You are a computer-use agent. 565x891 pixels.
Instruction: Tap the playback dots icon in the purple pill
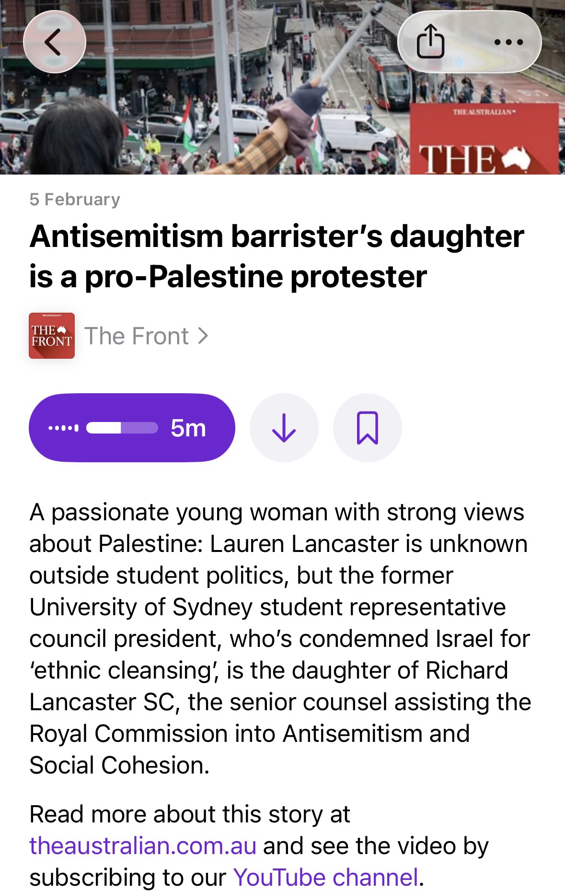tap(63, 428)
